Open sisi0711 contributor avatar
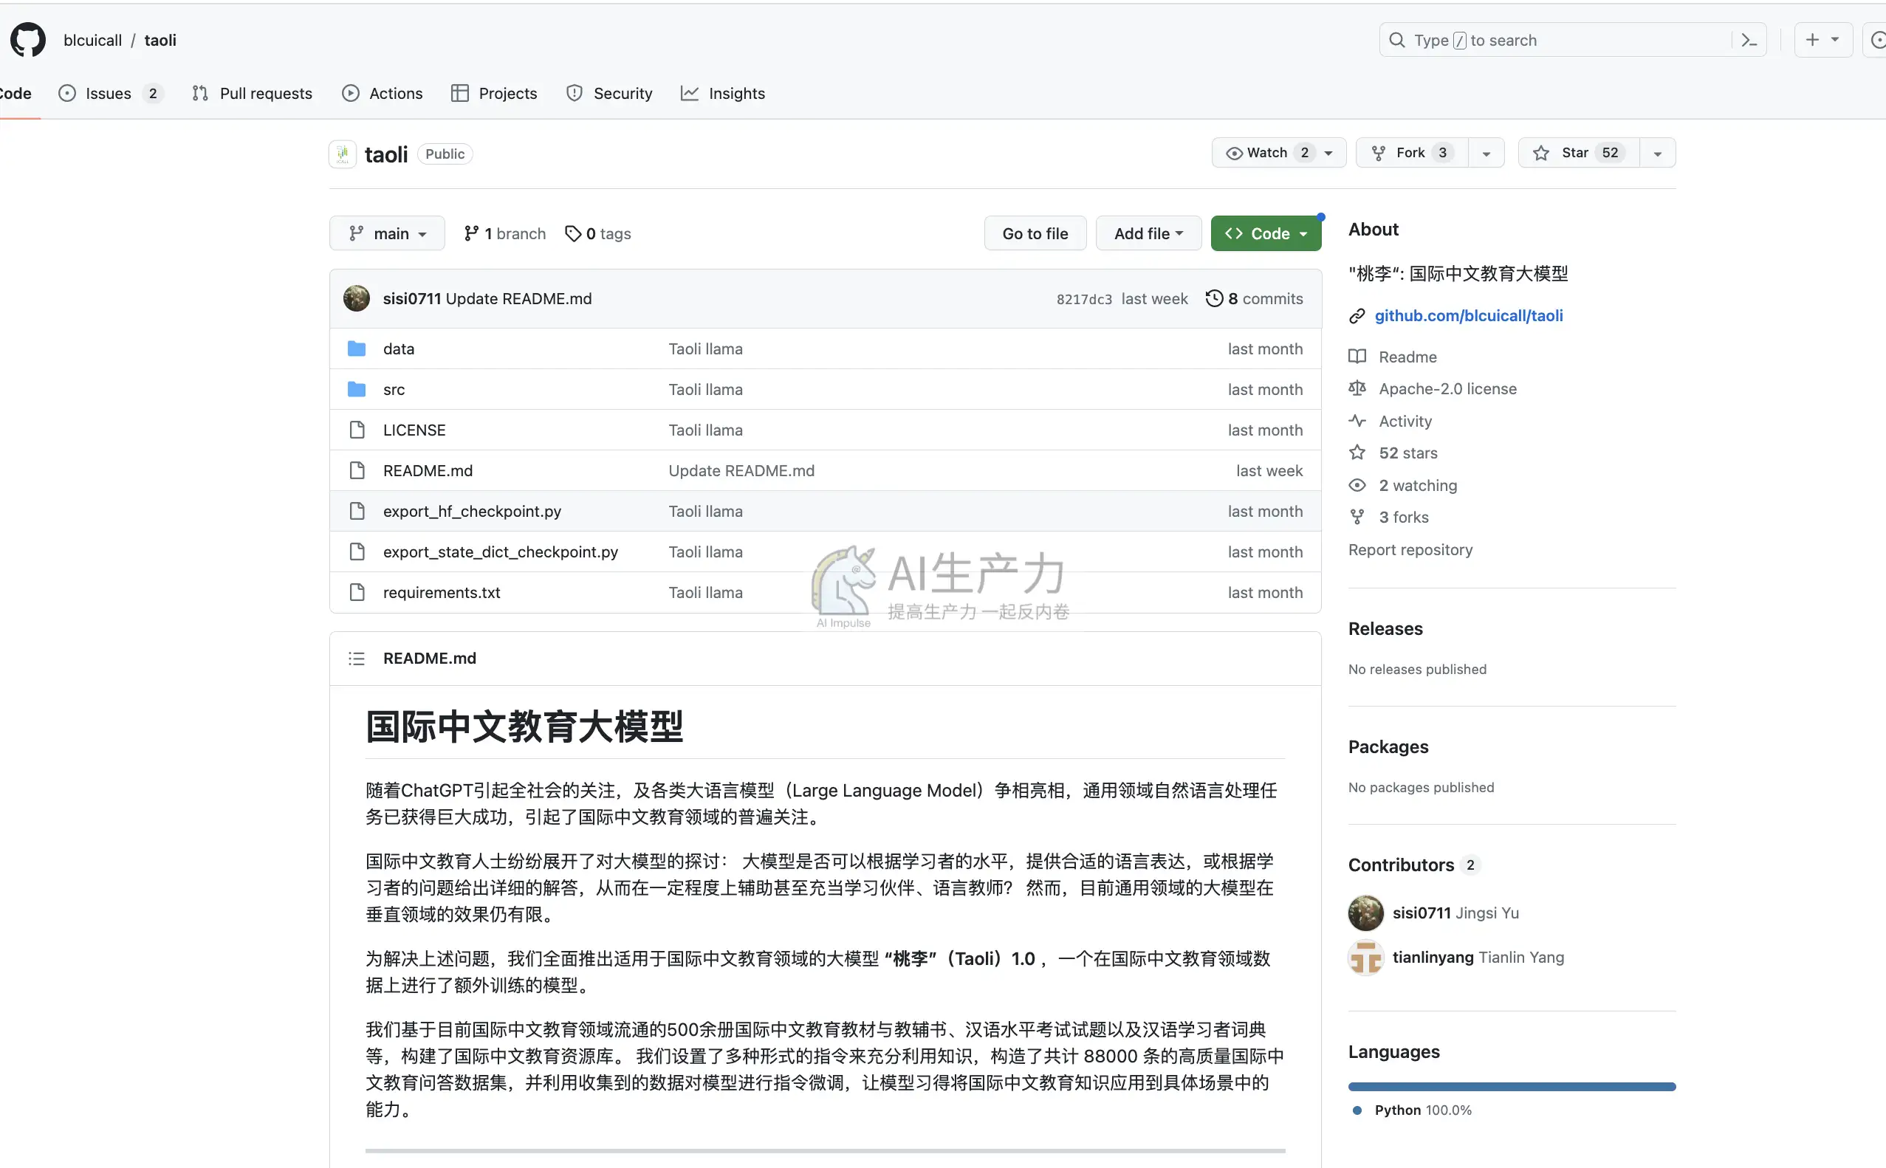The height and width of the screenshot is (1168, 1886). pyautogui.click(x=1366, y=913)
